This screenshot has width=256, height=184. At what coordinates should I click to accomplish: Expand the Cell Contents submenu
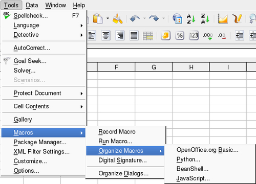(44, 106)
